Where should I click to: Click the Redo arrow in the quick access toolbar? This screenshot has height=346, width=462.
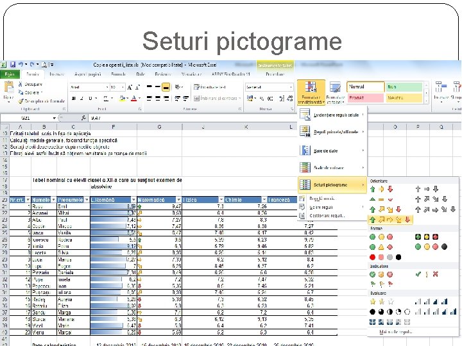(x=32, y=64)
